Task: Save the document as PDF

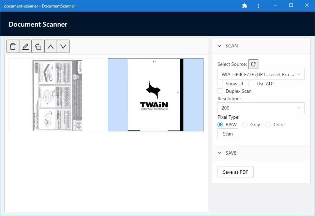Action: (235, 172)
